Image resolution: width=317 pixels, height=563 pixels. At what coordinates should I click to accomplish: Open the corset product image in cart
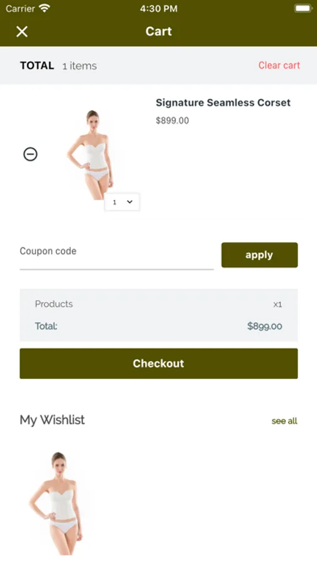pyautogui.click(x=91, y=155)
